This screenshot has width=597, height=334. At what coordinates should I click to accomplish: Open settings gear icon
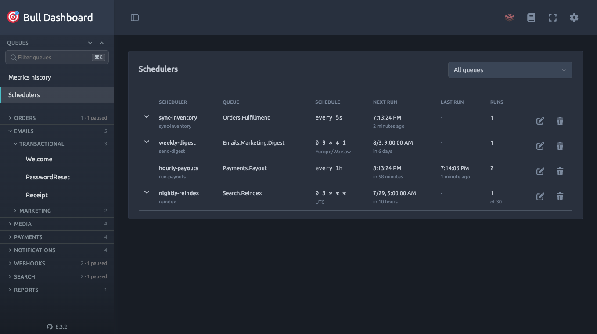coord(574,18)
